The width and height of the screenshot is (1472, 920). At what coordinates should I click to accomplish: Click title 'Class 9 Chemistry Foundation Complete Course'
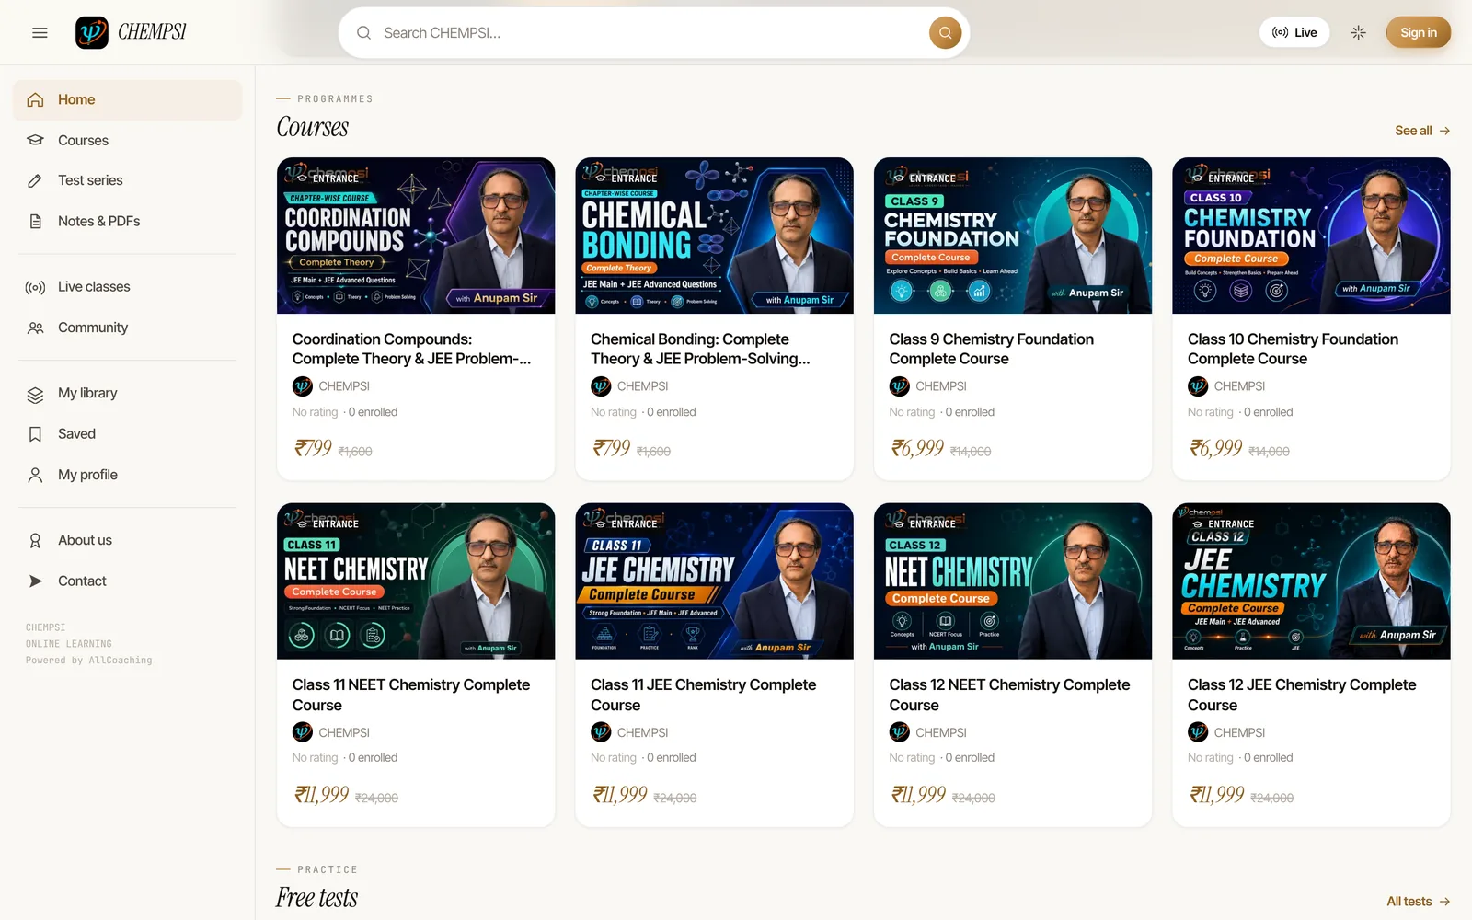[992, 350]
